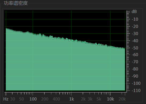Viewport: 146px width, 104px height.
Task: Click the -100 dB scale label
Action: point(136,83)
